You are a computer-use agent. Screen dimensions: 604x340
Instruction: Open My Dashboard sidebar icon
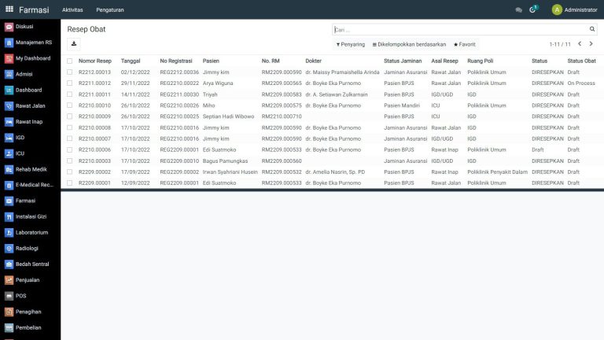pyautogui.click(x=9, y=58)
